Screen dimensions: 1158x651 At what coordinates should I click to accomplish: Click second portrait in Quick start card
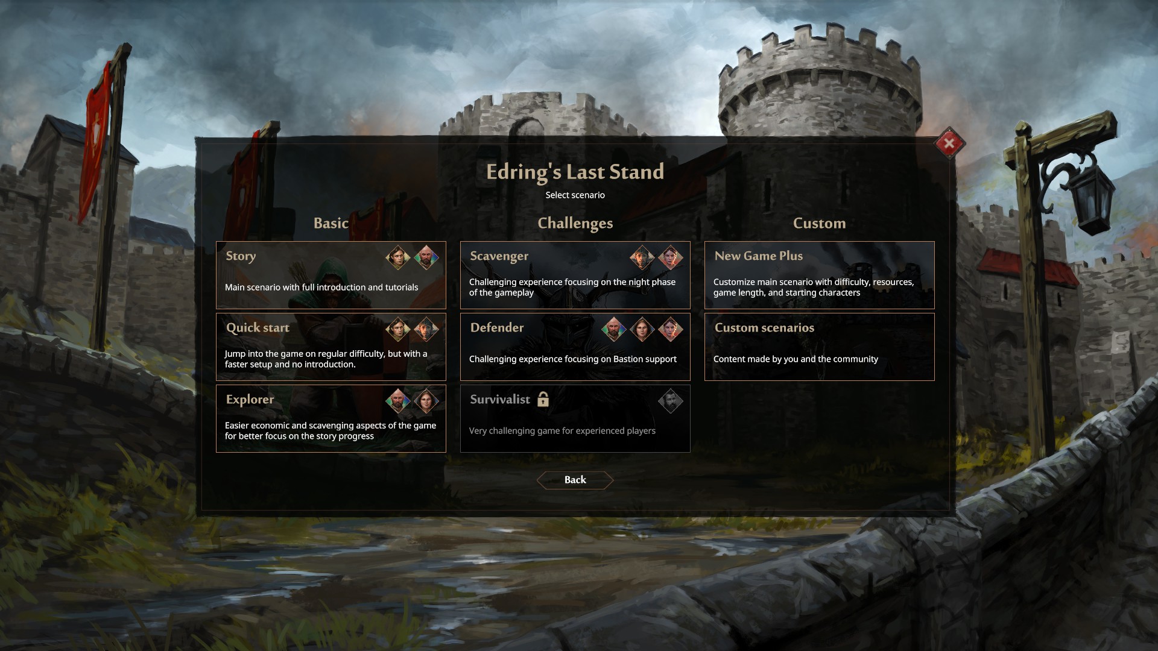click(x=426, y=330)
